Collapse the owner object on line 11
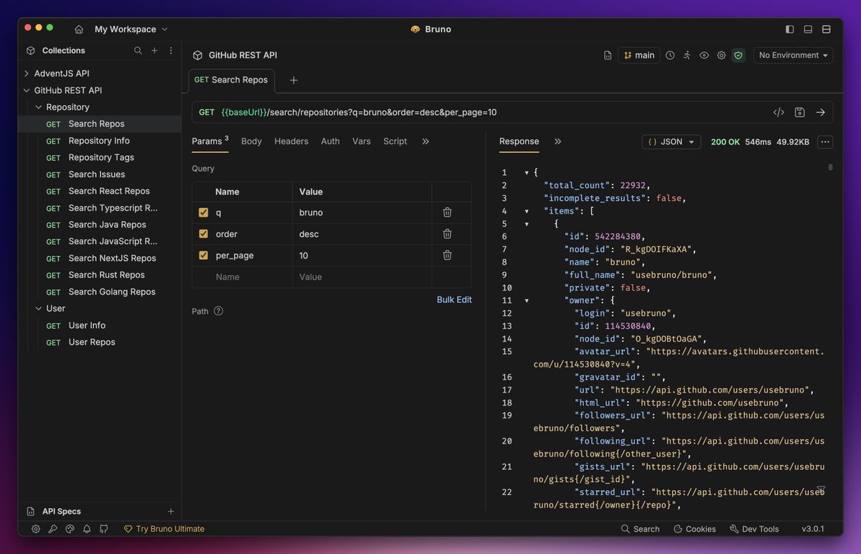The height and width of the screenshot is (554, 861). (527, 301)
